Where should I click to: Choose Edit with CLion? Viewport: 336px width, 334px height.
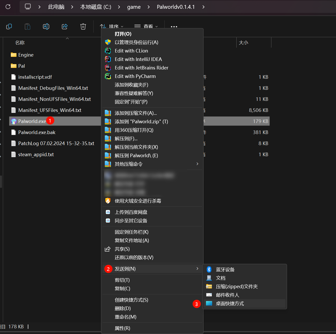click(152, 51)
